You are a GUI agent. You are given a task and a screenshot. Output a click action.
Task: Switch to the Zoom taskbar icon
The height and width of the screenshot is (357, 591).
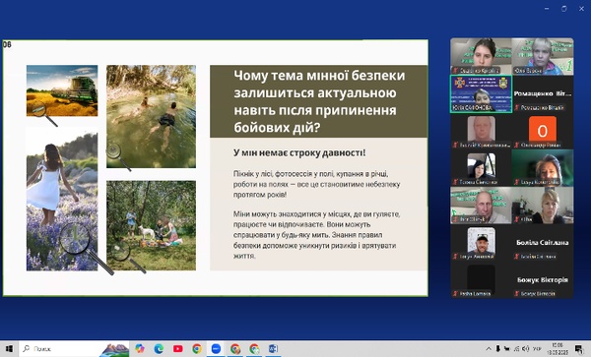216,349
